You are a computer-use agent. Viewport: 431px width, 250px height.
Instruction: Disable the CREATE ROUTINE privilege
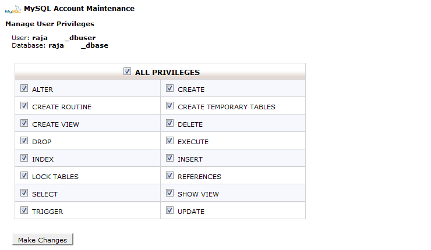[x=24, y=106]
